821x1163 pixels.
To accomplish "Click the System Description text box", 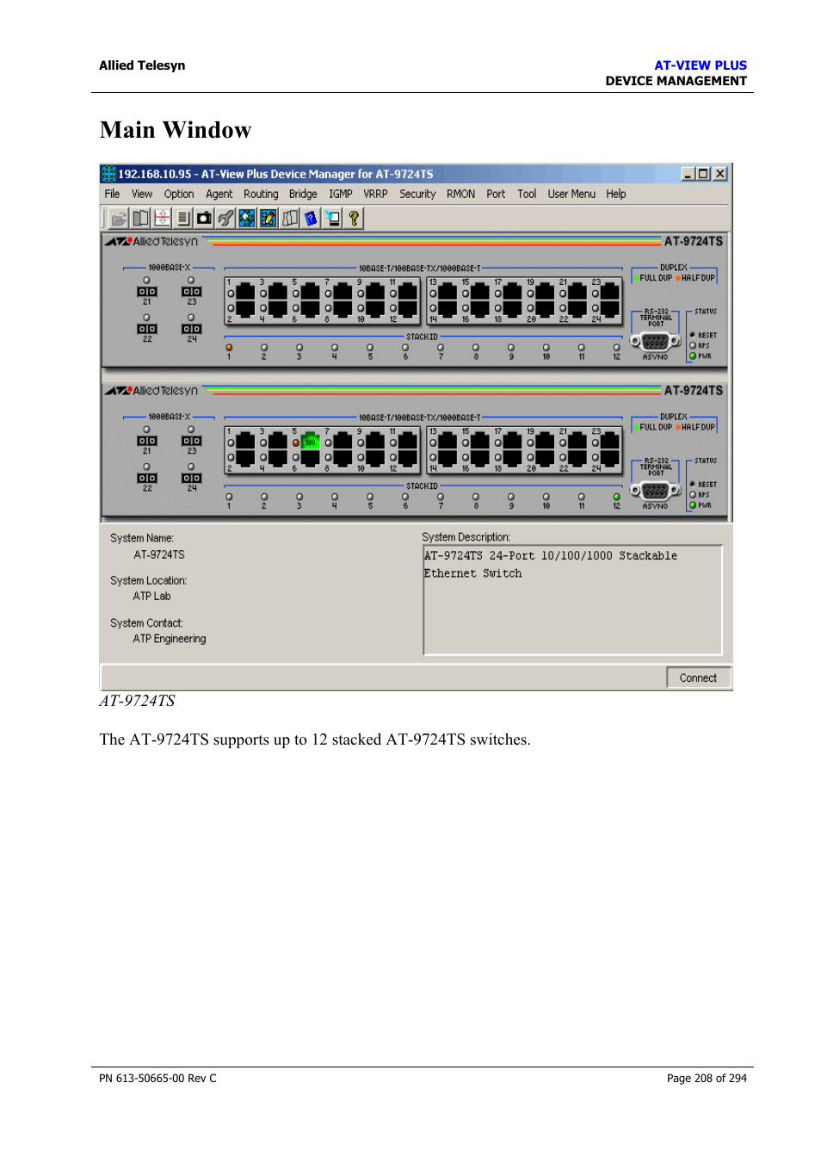I will [573, 600].
